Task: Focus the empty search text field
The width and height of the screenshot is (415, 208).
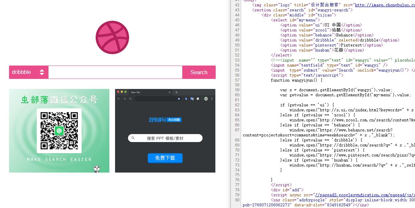Action: pyautogui.click(x=115, y=72)
